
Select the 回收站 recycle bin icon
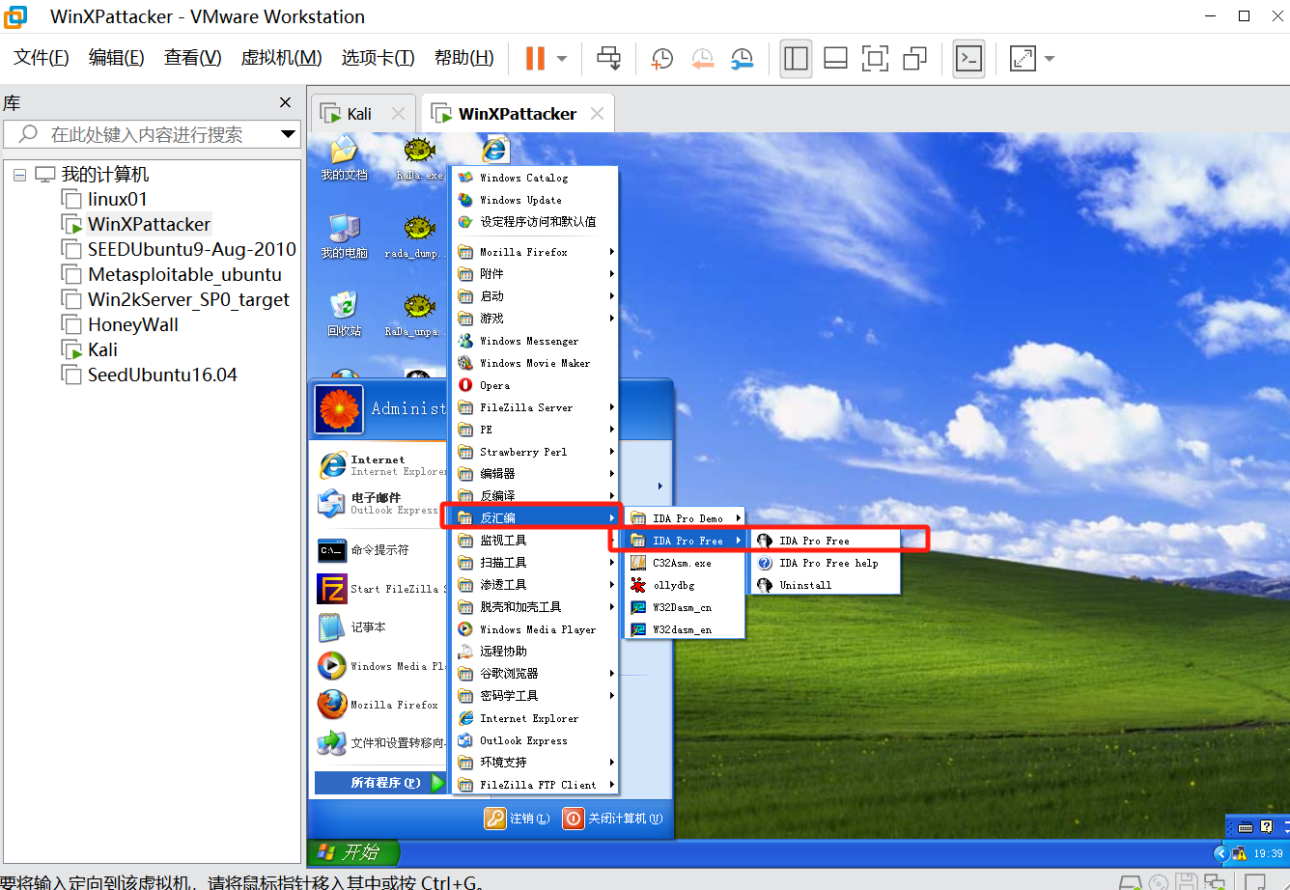click(344, 314)
